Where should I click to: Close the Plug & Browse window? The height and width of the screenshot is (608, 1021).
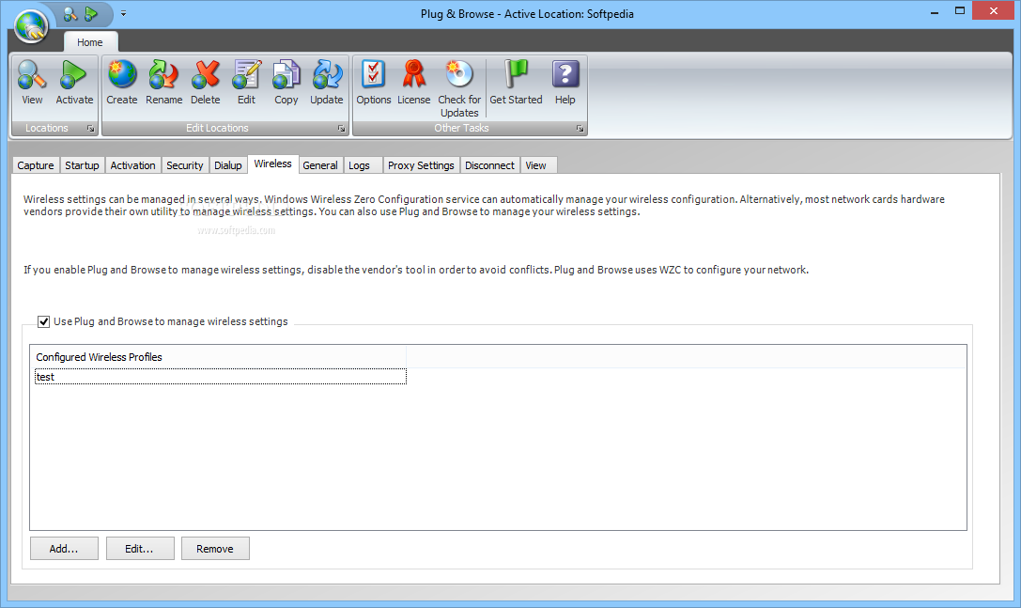(x=994, y=10)
